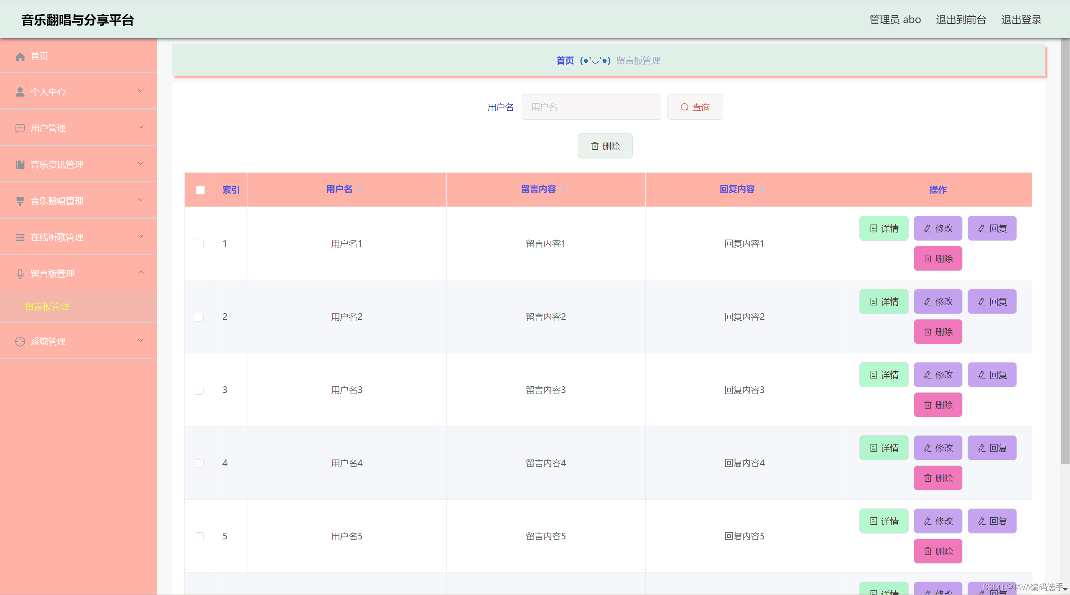Expand the 系统管理 menu chevron
The image size is (1070, 595).
pyautogui.click(x=140, y=340)
